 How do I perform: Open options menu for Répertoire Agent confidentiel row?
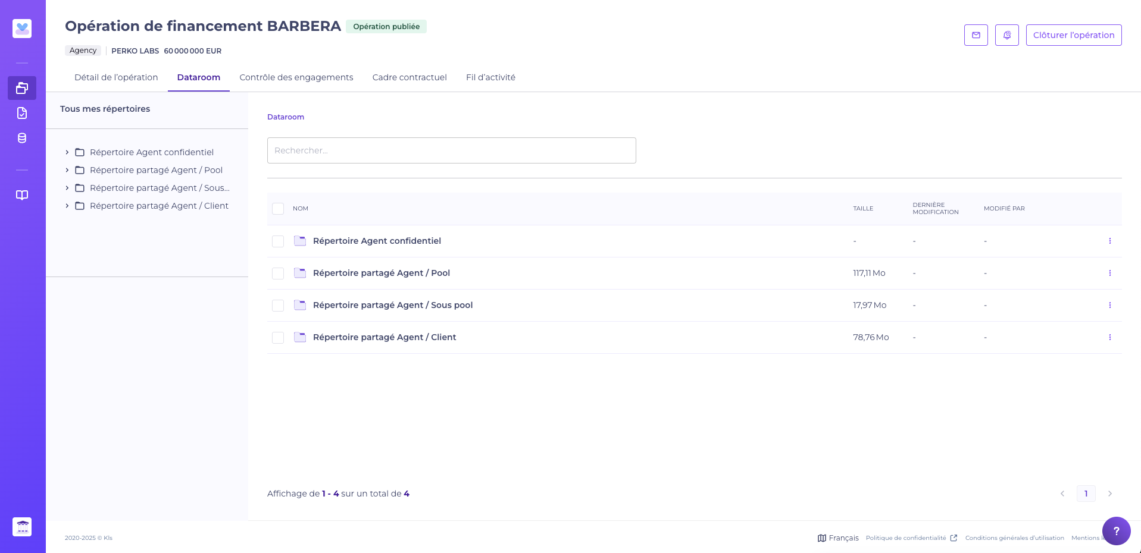[x=1109, y=241]
